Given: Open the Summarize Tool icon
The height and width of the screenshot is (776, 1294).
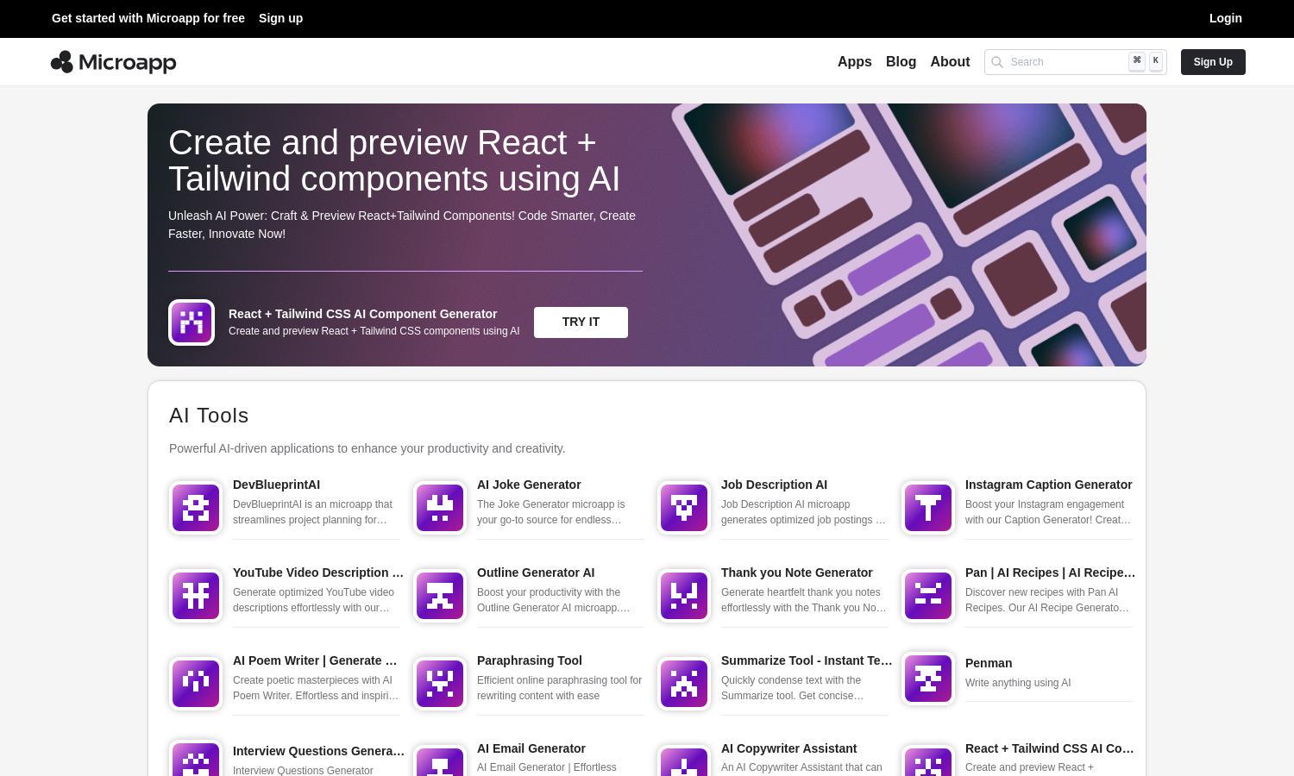Looking at the screenshot, I should tap(684, 683).
